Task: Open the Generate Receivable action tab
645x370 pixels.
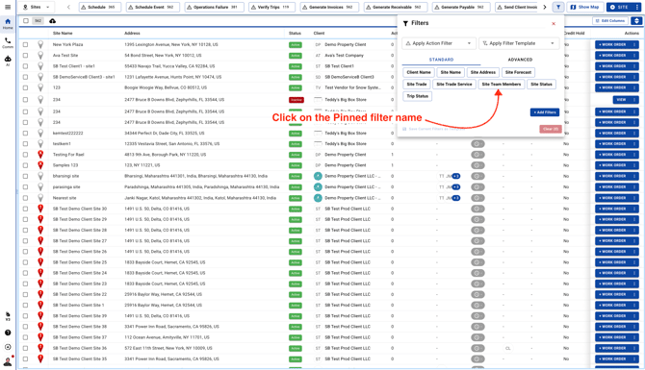Action: pyautogui.click(x=396, y=7)
